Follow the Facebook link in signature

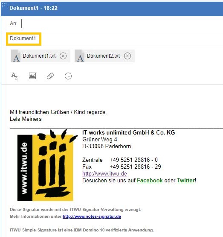150,180
